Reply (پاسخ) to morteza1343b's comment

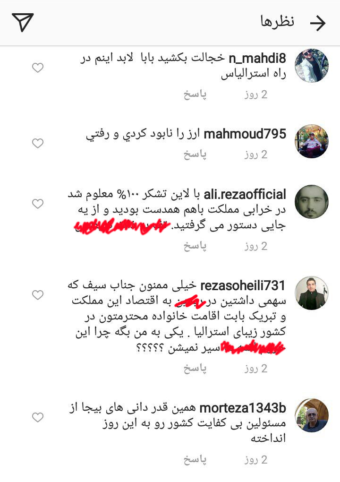[x=195, y=460]
